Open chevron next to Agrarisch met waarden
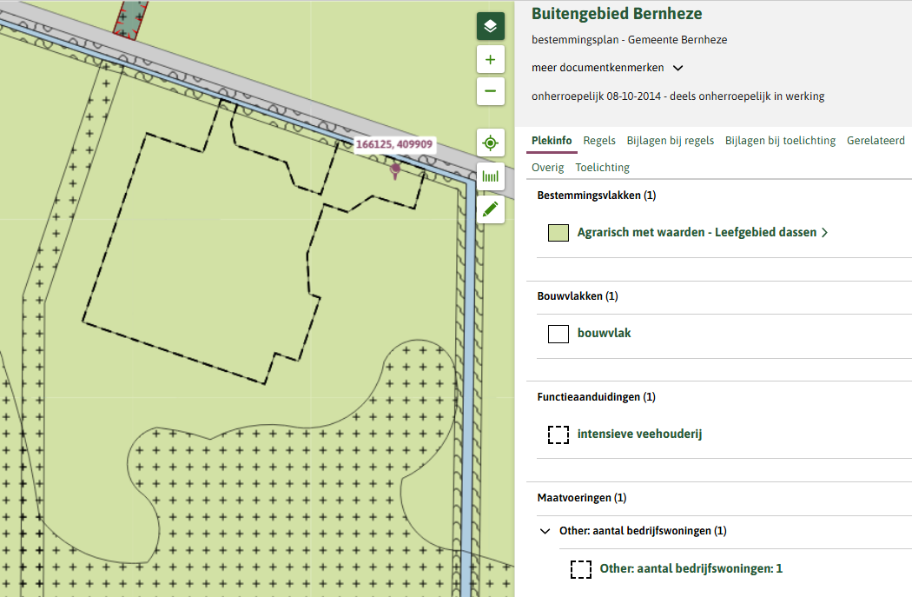The width and height of the screenshot is (912, 597). pyautogui.click(x=824, y=233)
